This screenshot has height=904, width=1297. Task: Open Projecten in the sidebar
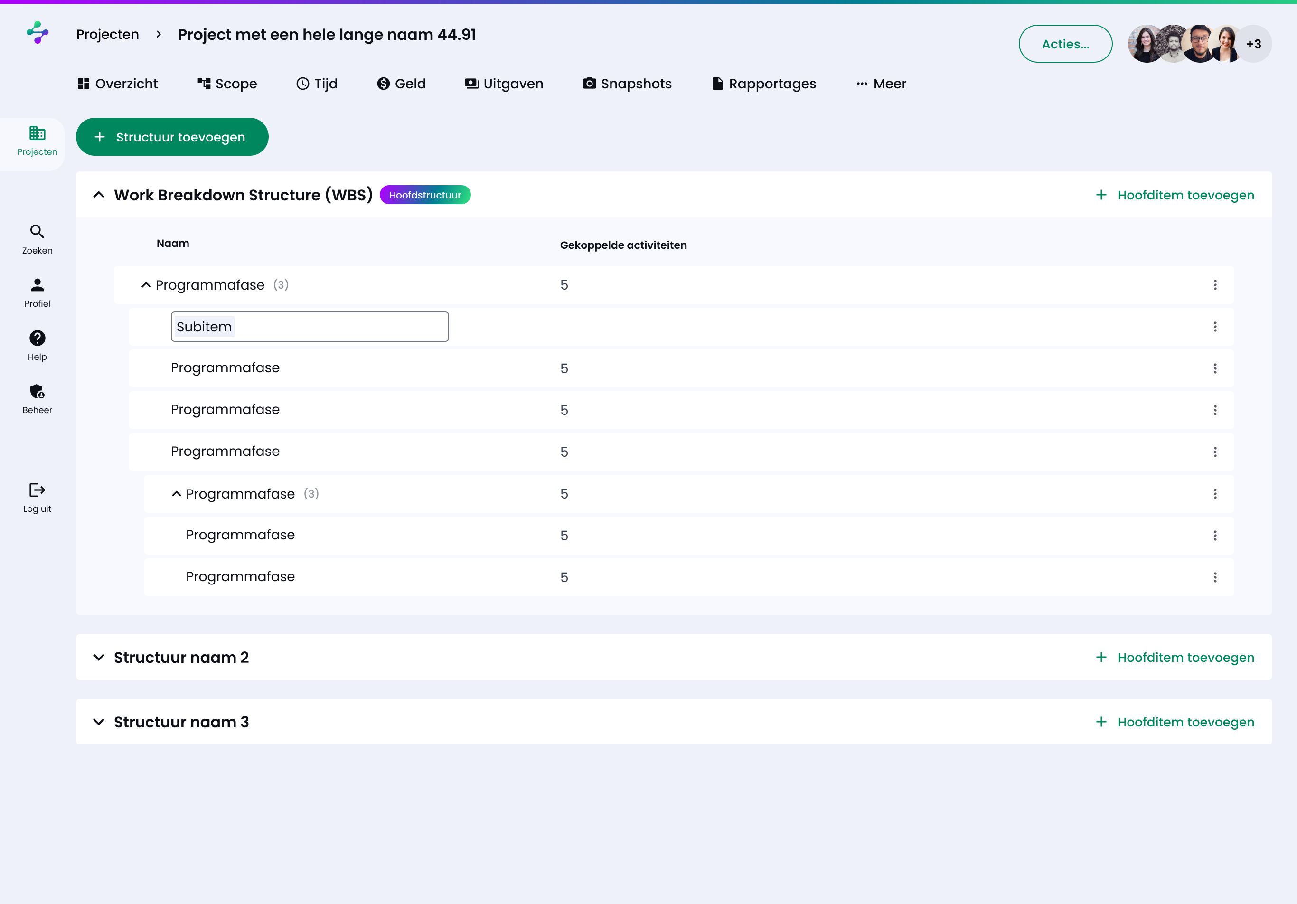coord(38,141)
